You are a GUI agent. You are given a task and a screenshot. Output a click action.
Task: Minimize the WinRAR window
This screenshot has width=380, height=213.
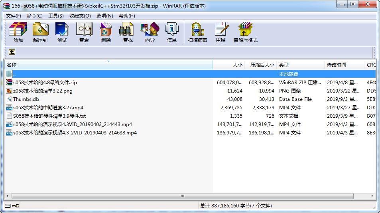point(342,4)
